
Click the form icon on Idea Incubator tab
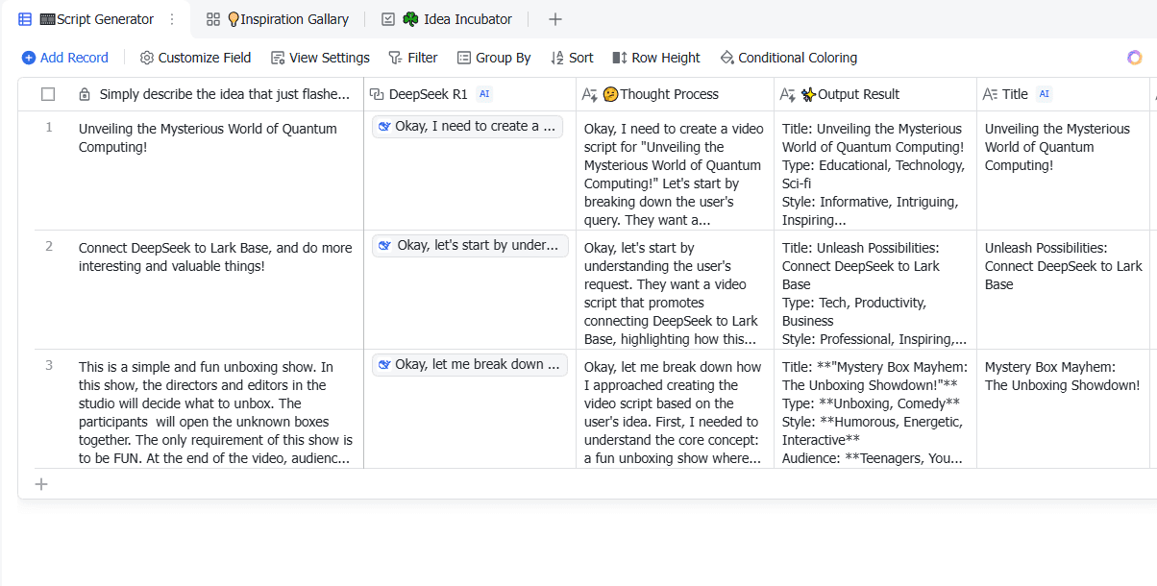coord(388,19)
